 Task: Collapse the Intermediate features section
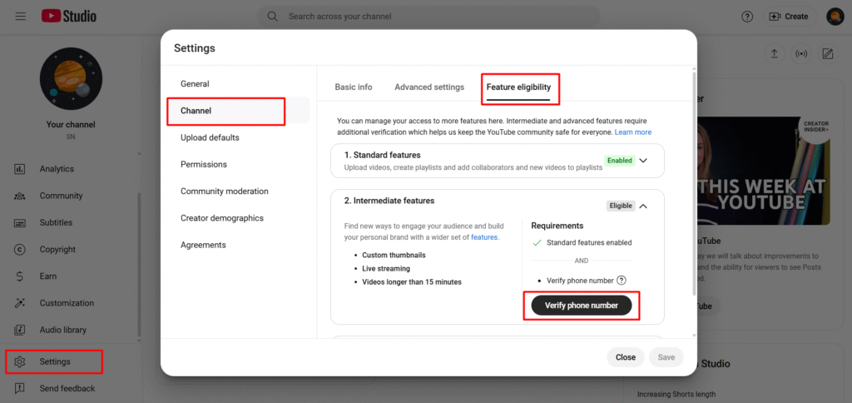[x=642, y=206]
